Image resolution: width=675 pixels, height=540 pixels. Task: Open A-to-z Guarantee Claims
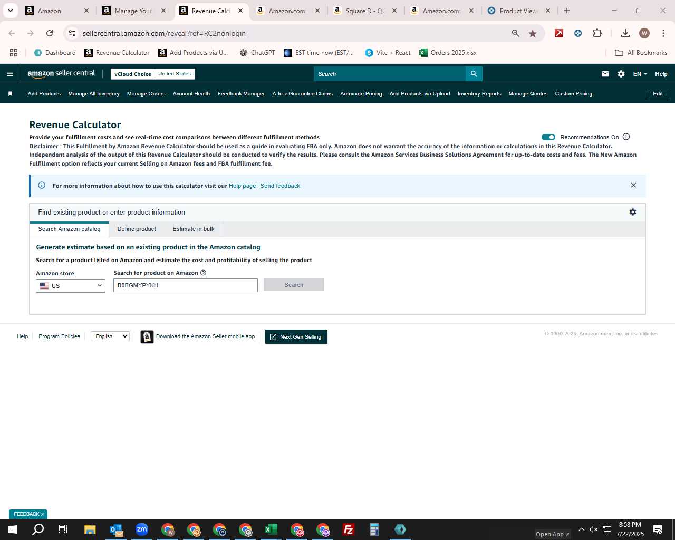(303, 94)
